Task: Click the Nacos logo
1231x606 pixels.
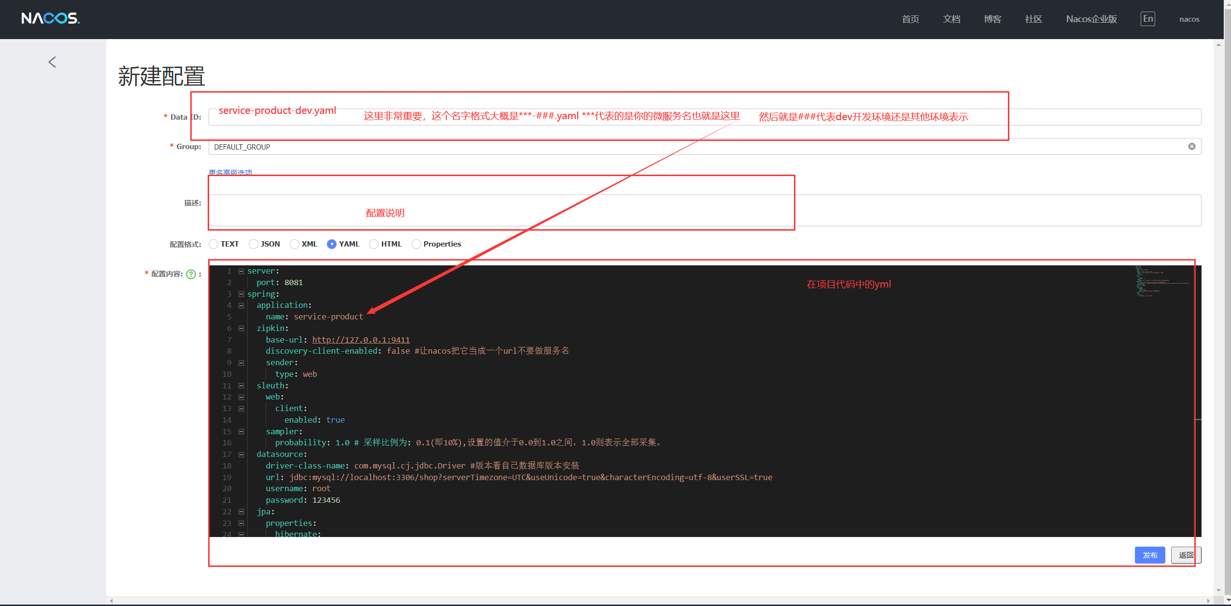Action: [50, 18]
